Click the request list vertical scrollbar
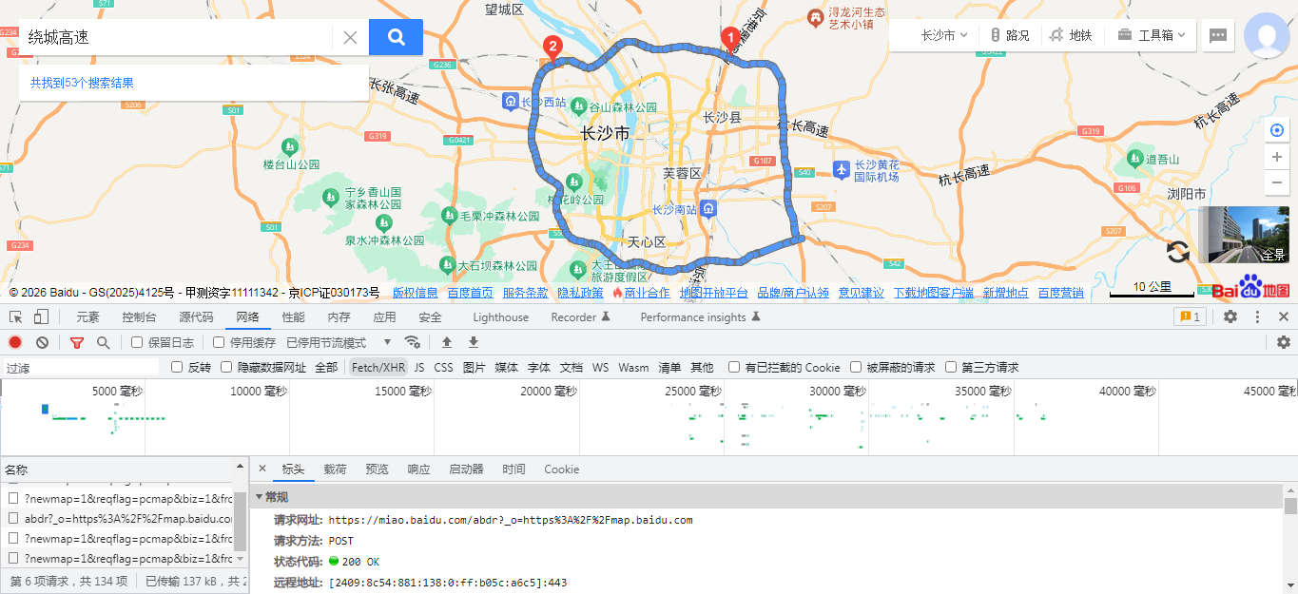The image size is (1298, 594). (x=241, y=523)
